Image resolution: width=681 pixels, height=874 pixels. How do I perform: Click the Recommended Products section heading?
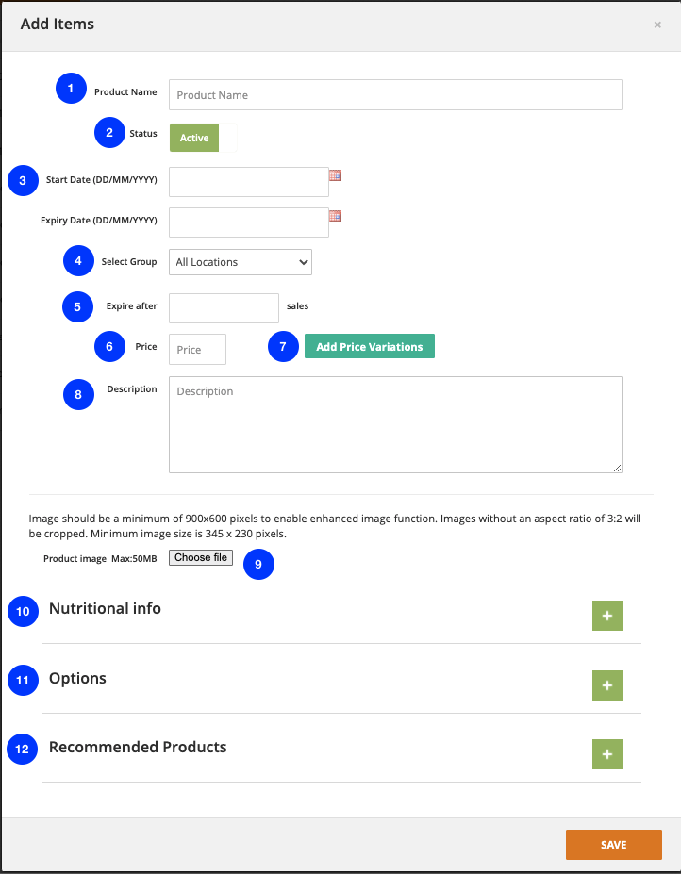[x=138, y=748]
